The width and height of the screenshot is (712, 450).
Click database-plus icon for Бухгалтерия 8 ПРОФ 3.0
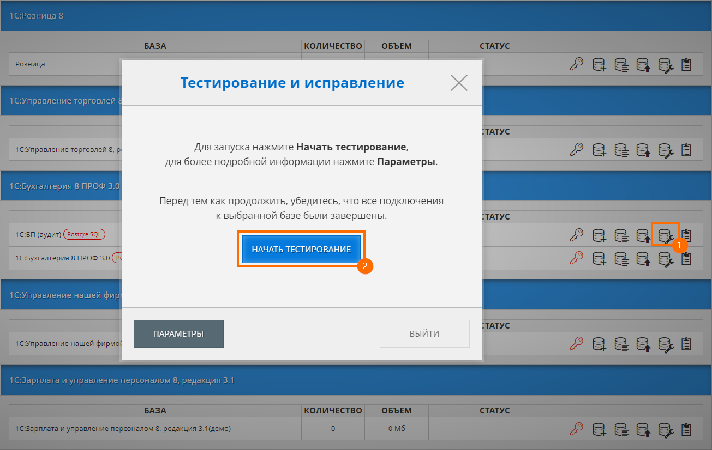[600, 258]
